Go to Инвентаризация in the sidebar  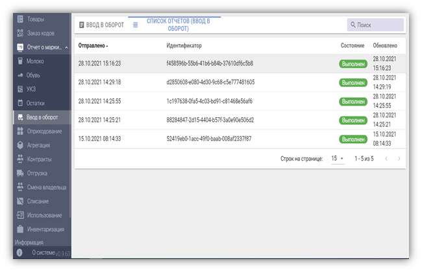[x=45, y=229]
